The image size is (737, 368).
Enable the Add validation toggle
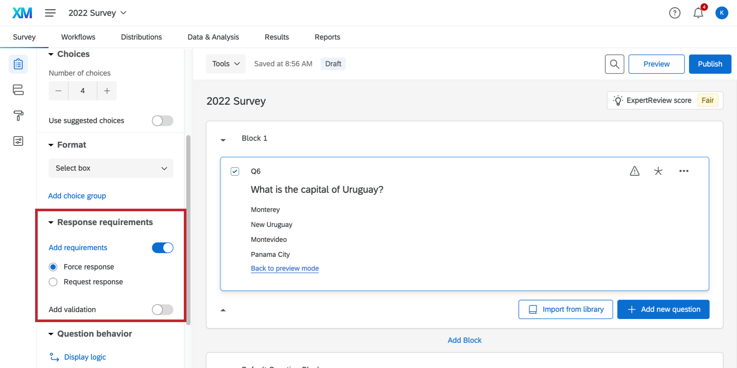coord(163,310)
